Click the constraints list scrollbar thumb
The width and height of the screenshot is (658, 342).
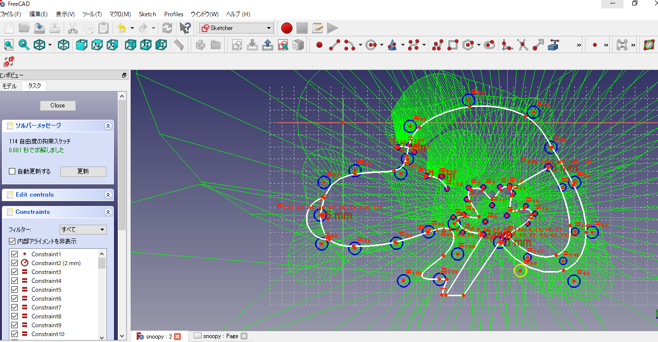[x=102, y=263]
